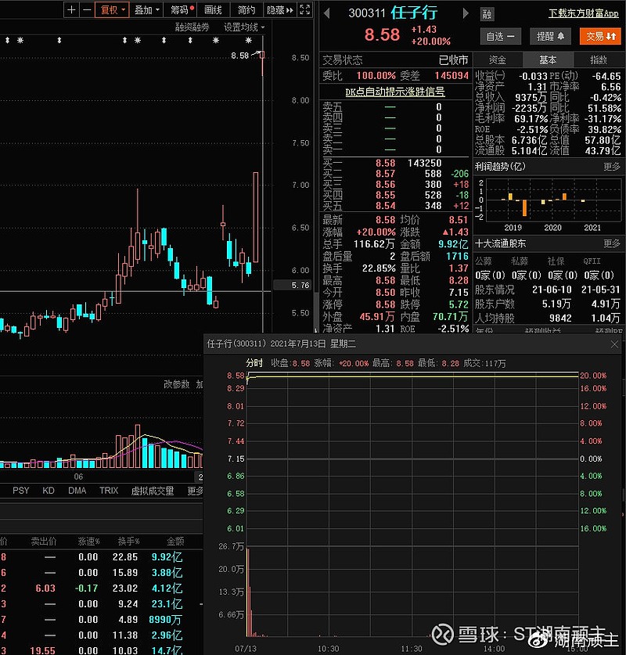Select the KD indicator tab

49,491
